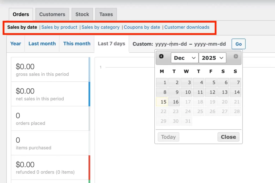Switch to the Taxes tab
The image size is (275, 183).
[106, 14]
